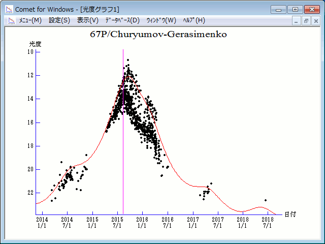Click the 日付 x-axis label

click(x=290, y=215)
